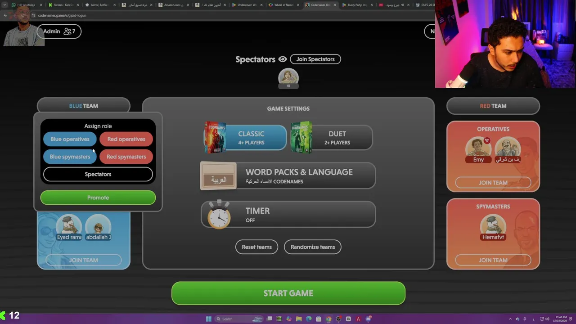Open the Windows Start menu
Viewport: 576px width, 324px height.
coord(209,319)
